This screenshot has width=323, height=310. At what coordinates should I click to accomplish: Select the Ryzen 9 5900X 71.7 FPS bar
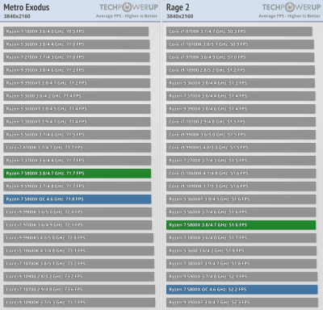coord(78,186)
